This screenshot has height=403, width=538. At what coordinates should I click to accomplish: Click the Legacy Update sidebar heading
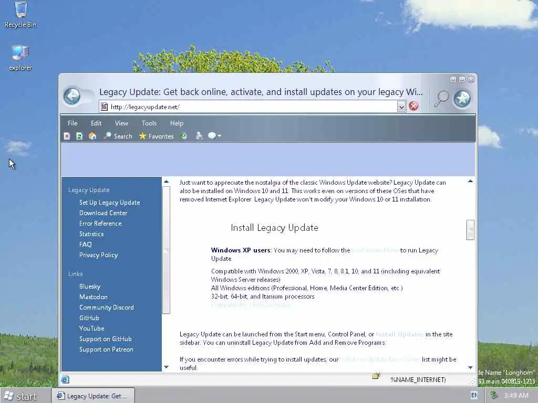pyautogui.click(x=88, y=190)
